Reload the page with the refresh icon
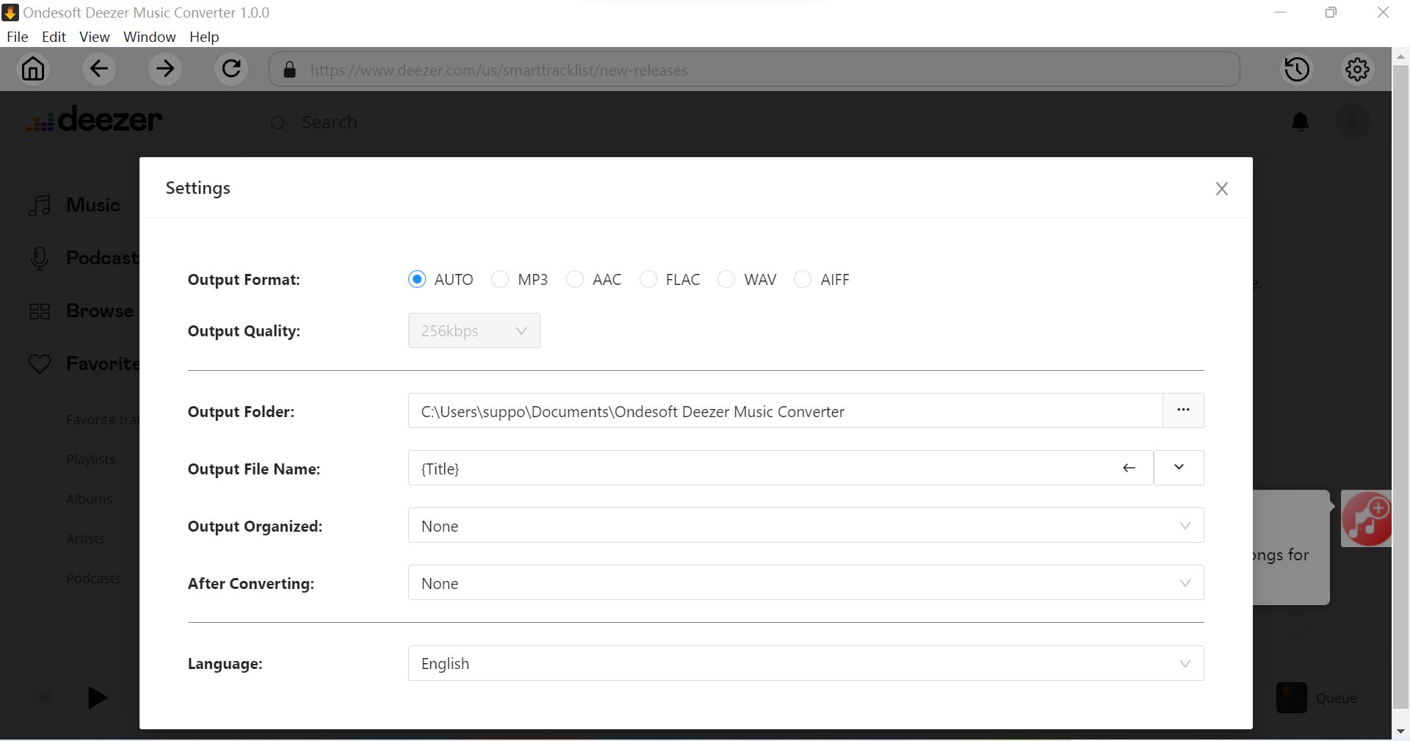 click(231, 69)
